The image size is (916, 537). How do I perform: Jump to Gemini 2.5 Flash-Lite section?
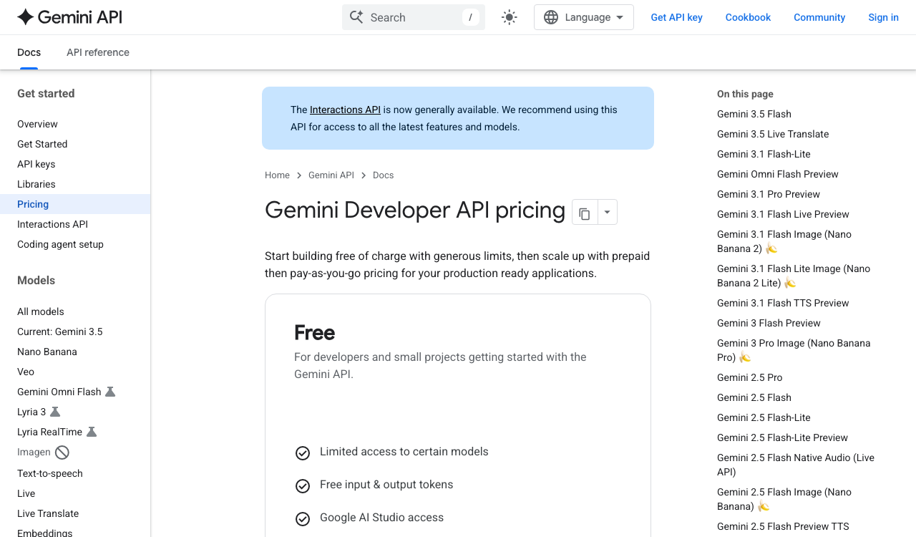point(764,417)
